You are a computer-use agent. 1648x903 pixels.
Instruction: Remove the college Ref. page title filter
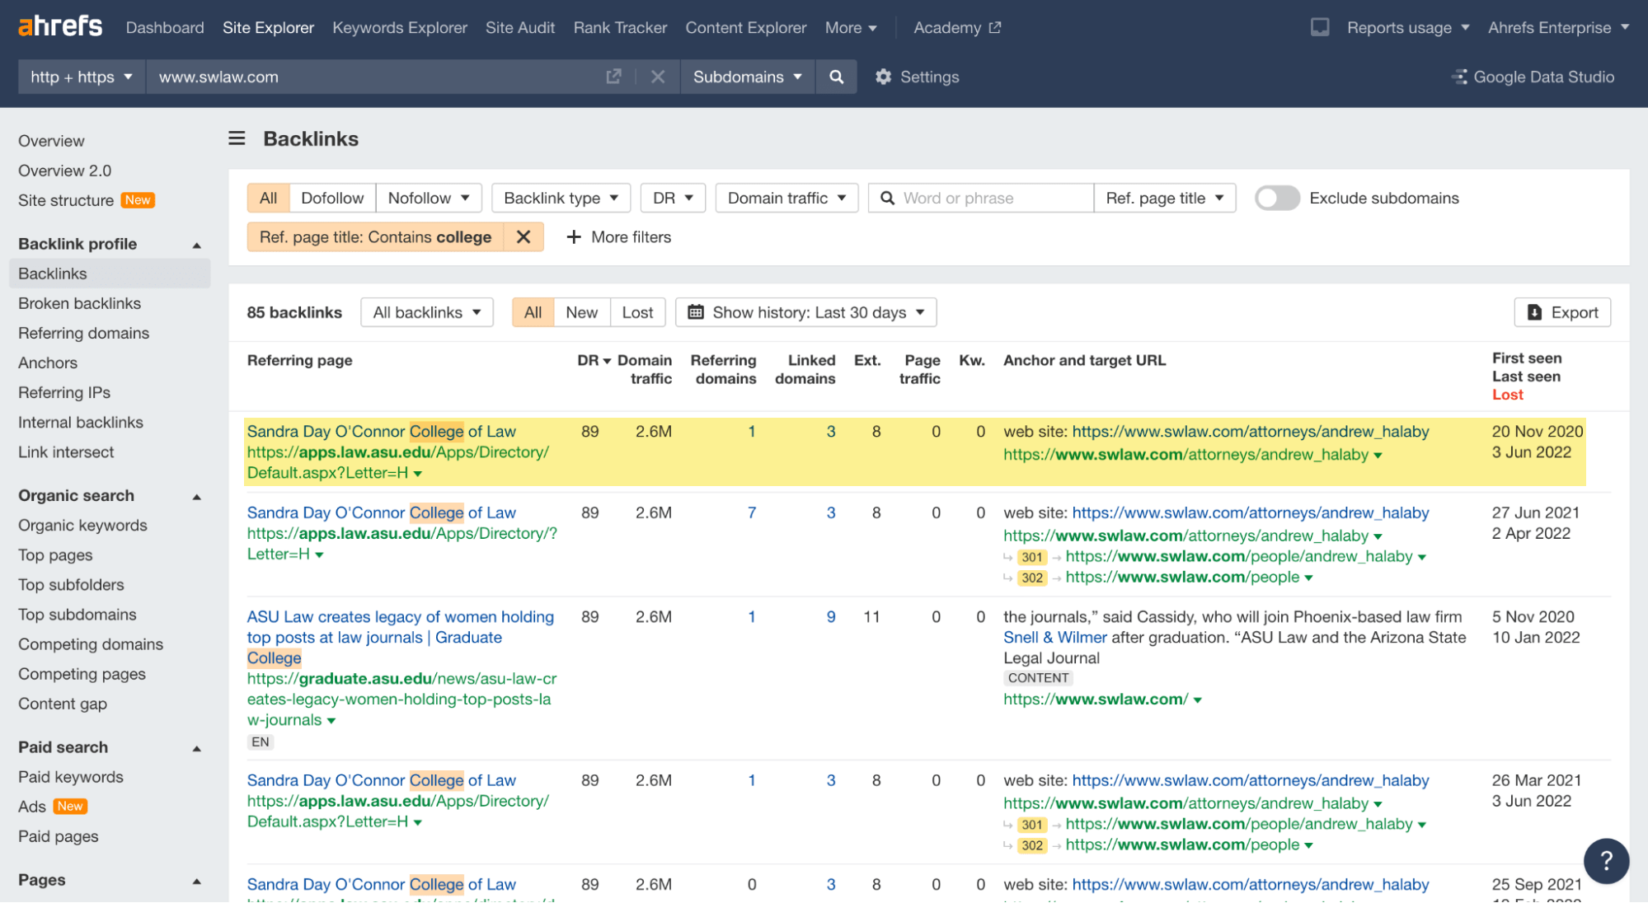pos(523,236)
